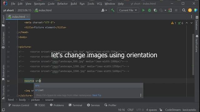Open the File menu
This screenshot has width=200, height=112.
(x=13, y=4)
